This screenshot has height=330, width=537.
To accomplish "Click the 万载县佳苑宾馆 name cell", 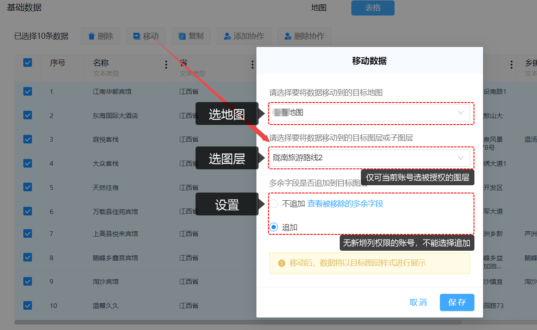I will point(115,212).
